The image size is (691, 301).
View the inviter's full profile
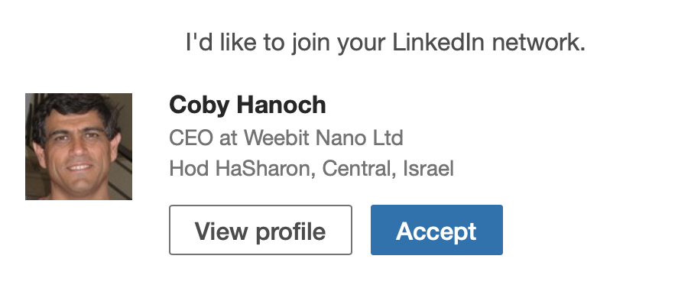261,230
